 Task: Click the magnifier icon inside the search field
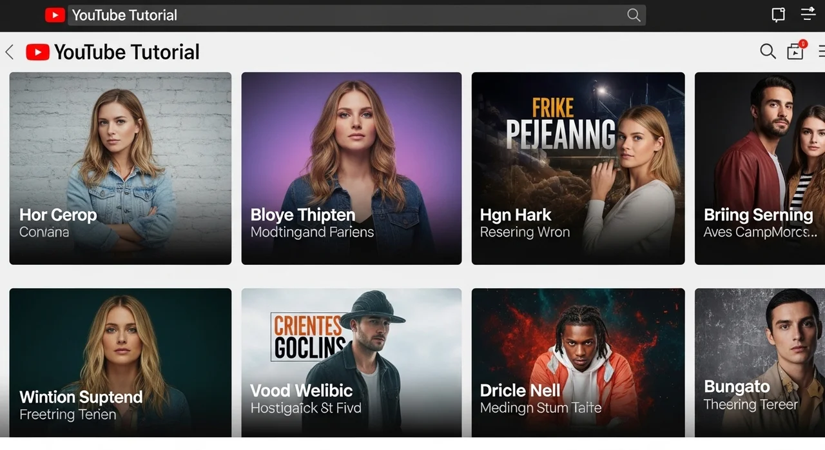click(x=634, y=15)
